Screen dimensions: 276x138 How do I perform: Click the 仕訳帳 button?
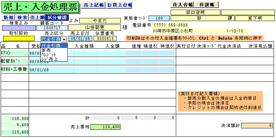(x=207, y=5)
